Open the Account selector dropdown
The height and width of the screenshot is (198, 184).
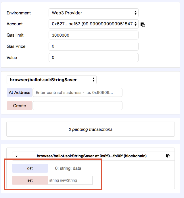[x=93, y=24]
